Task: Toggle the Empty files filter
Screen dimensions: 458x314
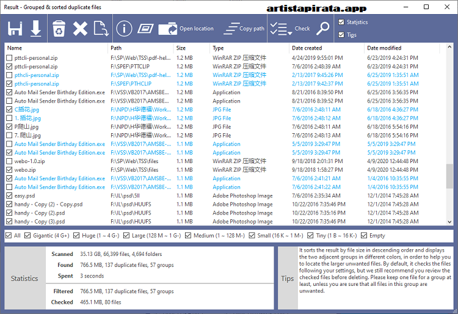Action: coord(364,235)
